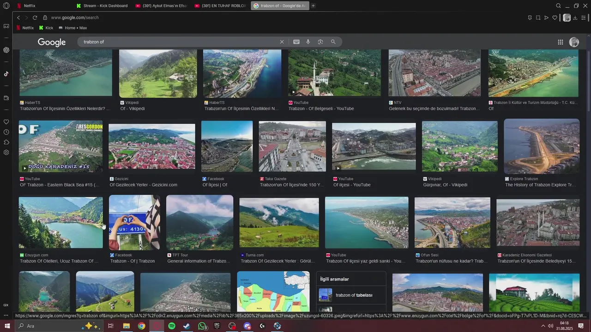Open Google account avatar
591x332 pixels.
coord(574,42)
